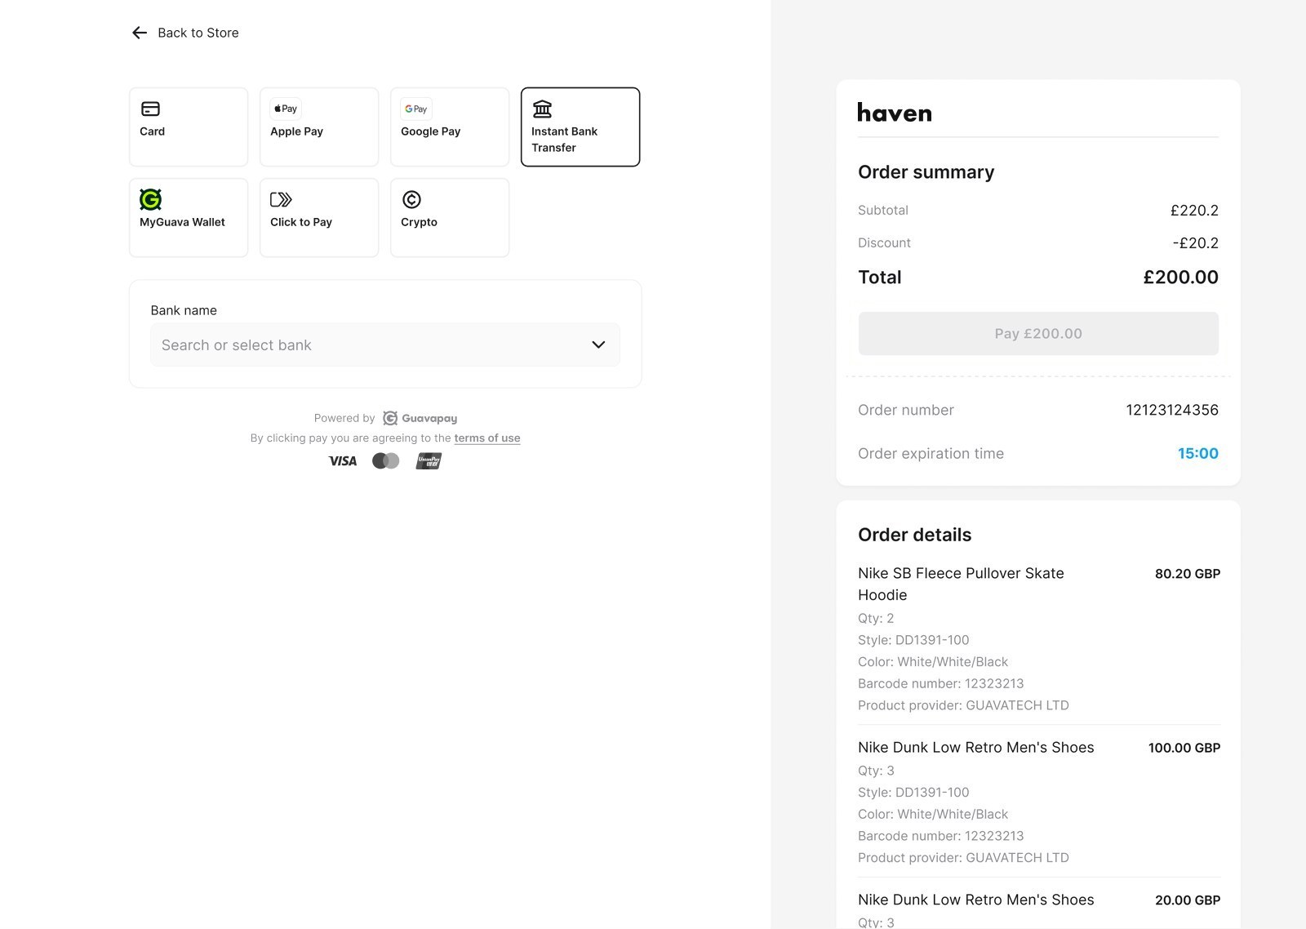Click the 80.20 GBP price

click(1188, 574)
